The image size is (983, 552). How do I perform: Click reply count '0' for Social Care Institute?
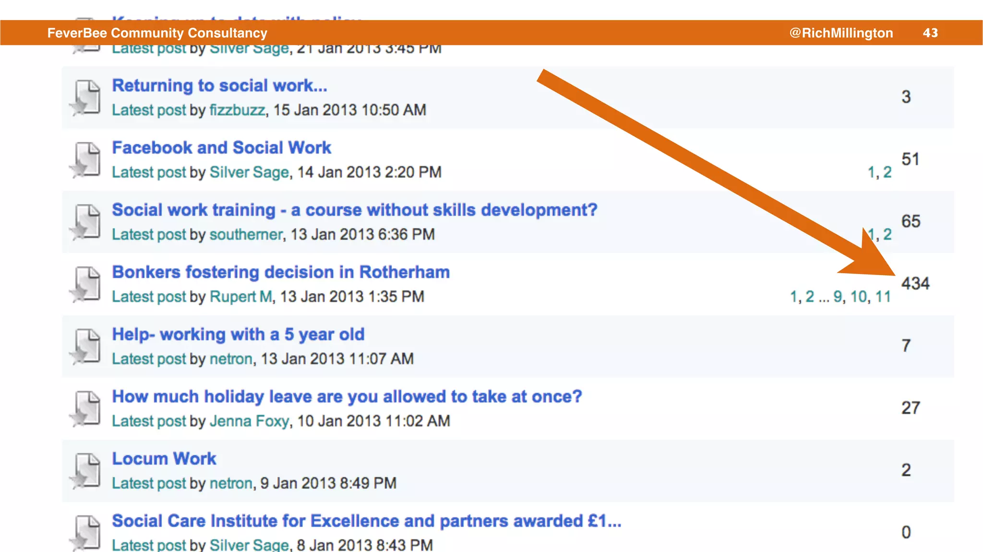(x=906, y=532)
